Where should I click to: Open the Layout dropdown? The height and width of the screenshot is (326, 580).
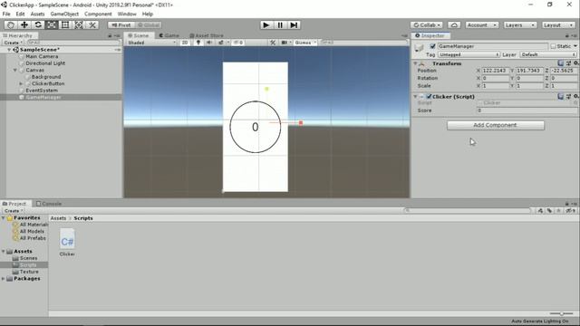point(558,24)
